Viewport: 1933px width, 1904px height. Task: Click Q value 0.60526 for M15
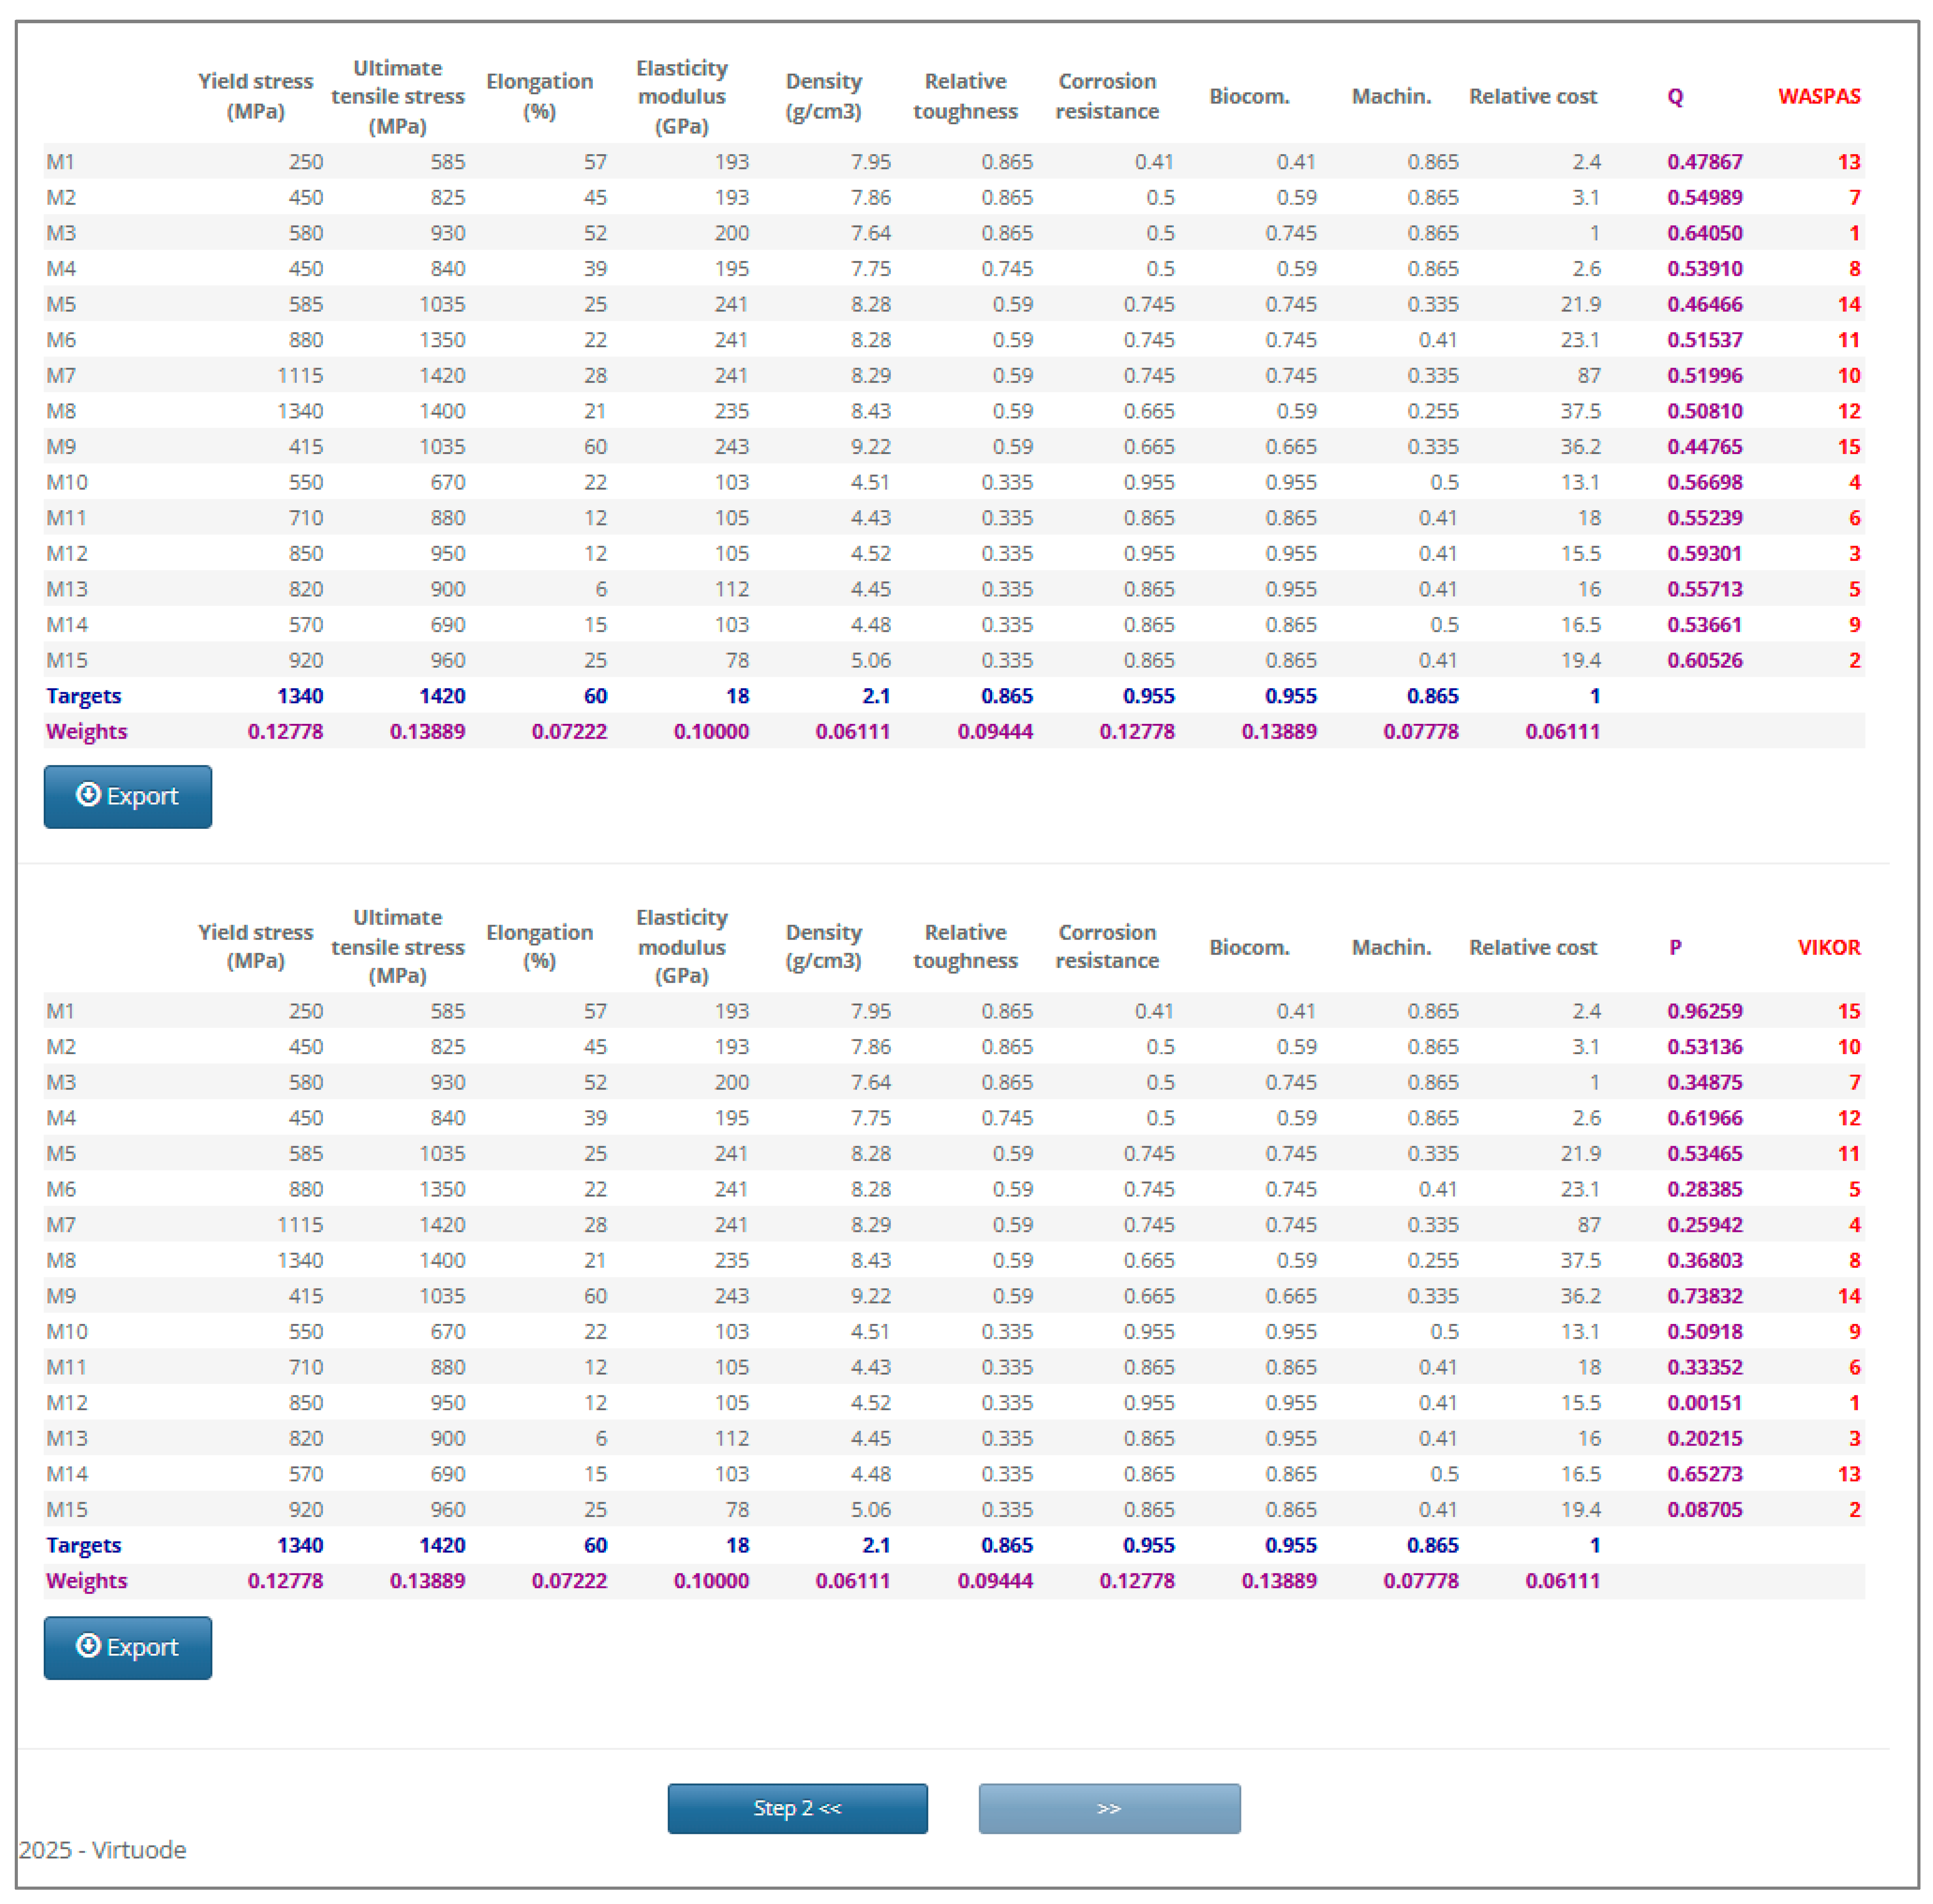click(1704, 661)
